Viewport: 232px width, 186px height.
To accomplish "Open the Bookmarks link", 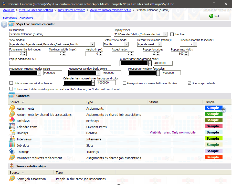I will coord(10,18).
